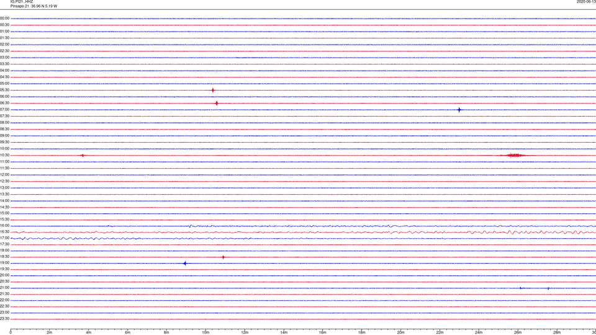Viewport: 596px width, 335px height.
Task: Click the station code IG.PI21..HHZ header
Action: pos(22,2)
